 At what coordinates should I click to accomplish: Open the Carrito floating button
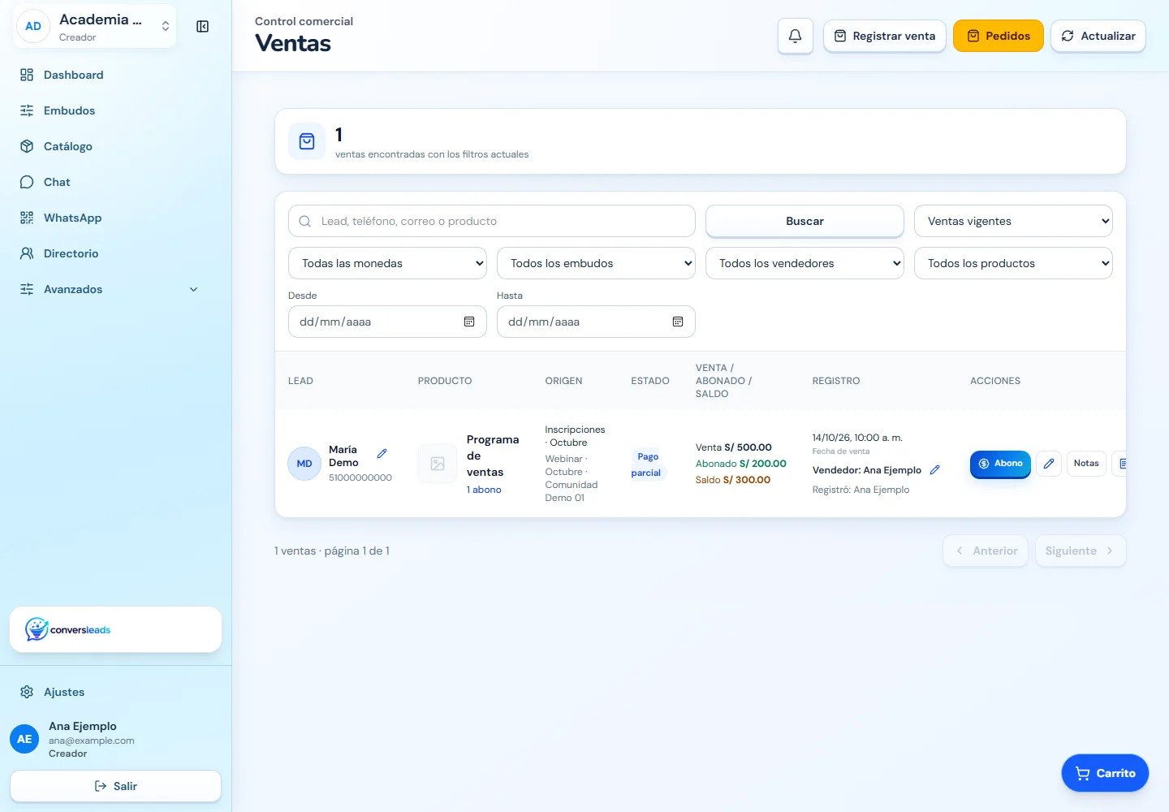point(1105,773)
